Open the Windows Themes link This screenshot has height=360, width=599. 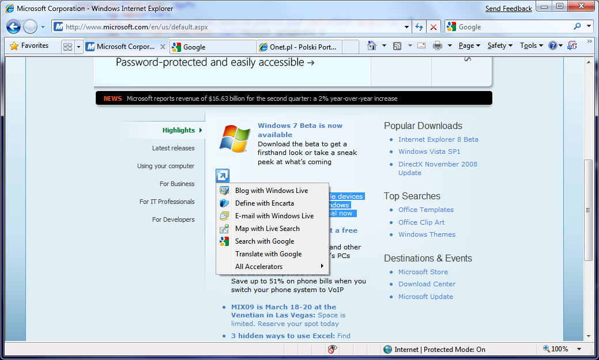(x=427, y=234)
